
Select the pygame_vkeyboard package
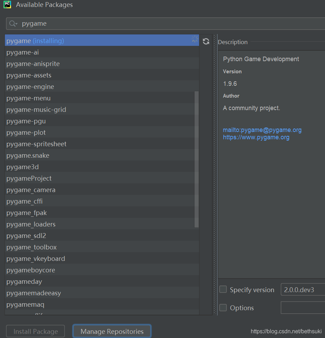coord(102,258)
